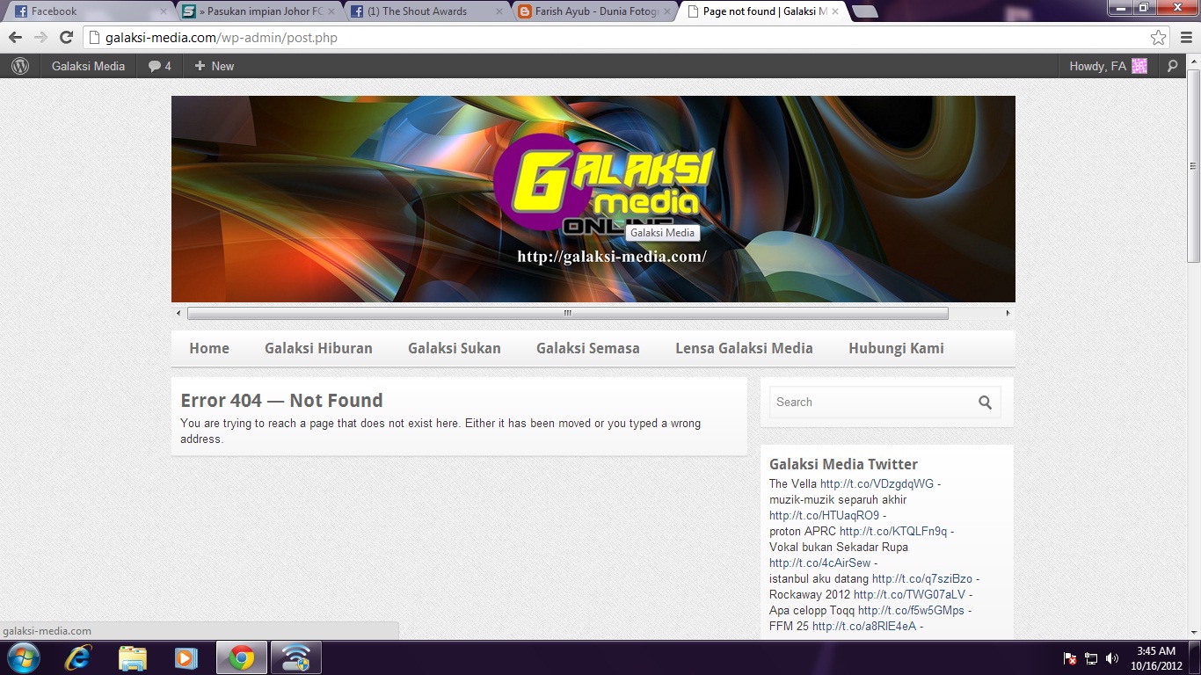Submit search with the sidebar magnifier icon
1201x675 pixels.
click(985, 403)
